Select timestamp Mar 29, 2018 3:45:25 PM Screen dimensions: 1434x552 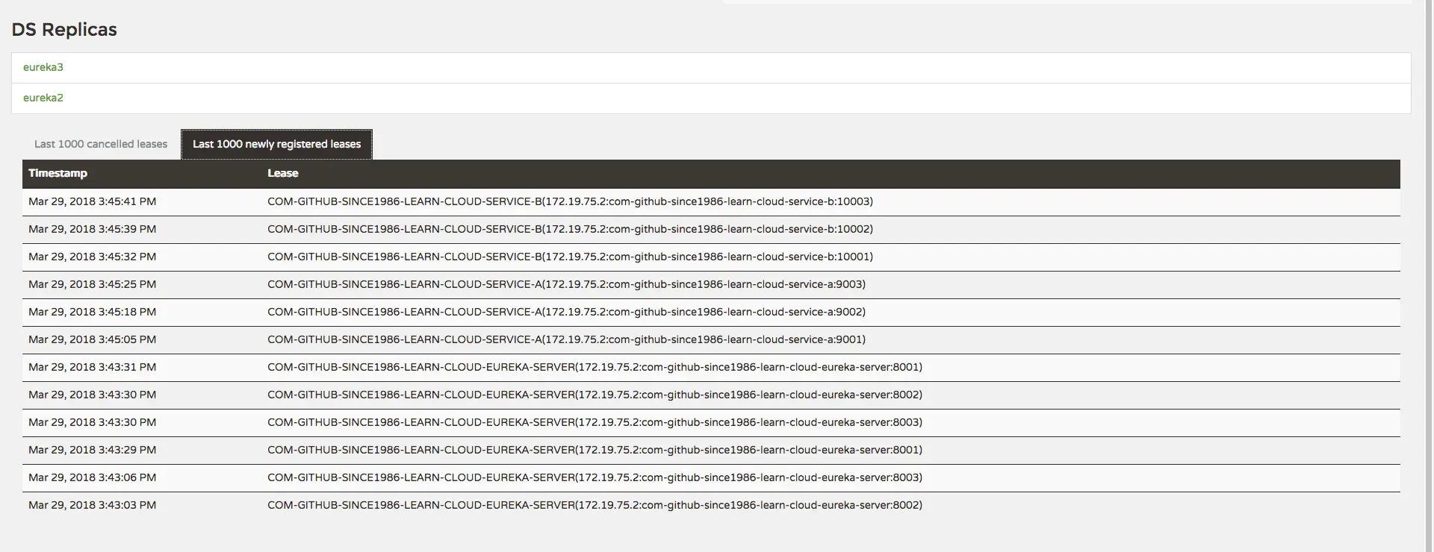93,284
